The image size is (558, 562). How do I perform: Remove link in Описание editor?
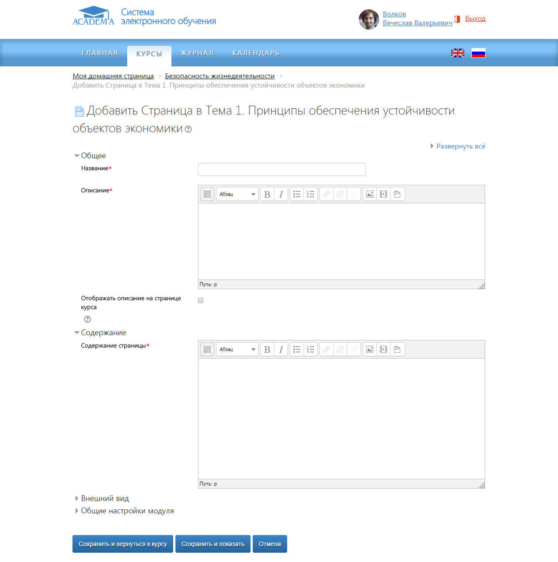coord(340,194)
